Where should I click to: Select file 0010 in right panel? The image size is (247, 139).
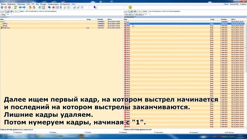click(184, 38)
